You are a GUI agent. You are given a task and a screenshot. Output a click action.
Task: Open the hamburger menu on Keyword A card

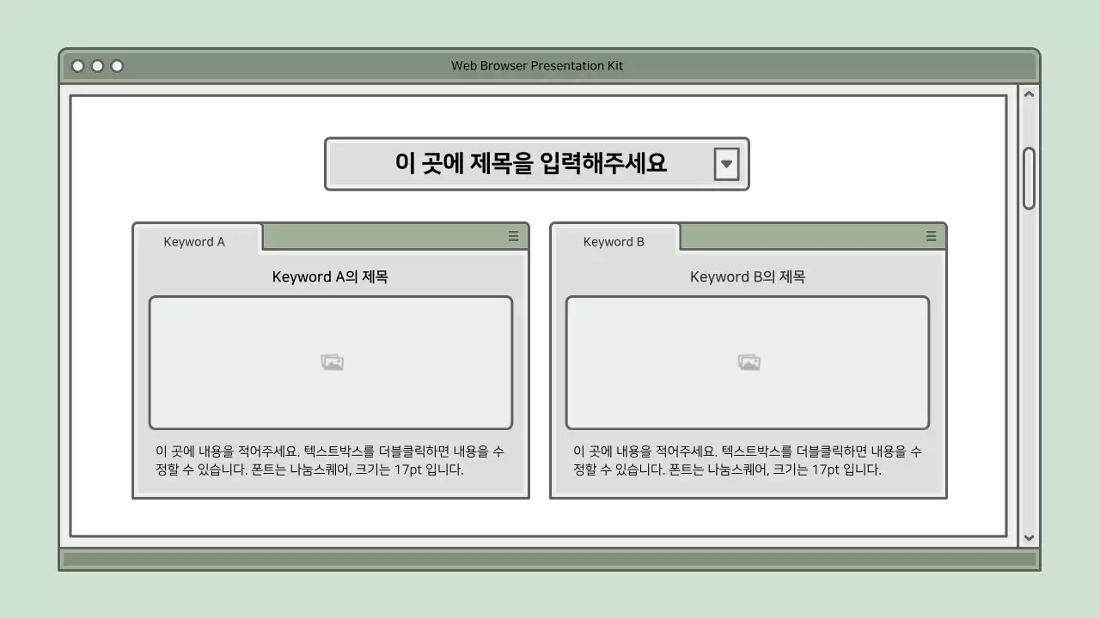point(513,236)
